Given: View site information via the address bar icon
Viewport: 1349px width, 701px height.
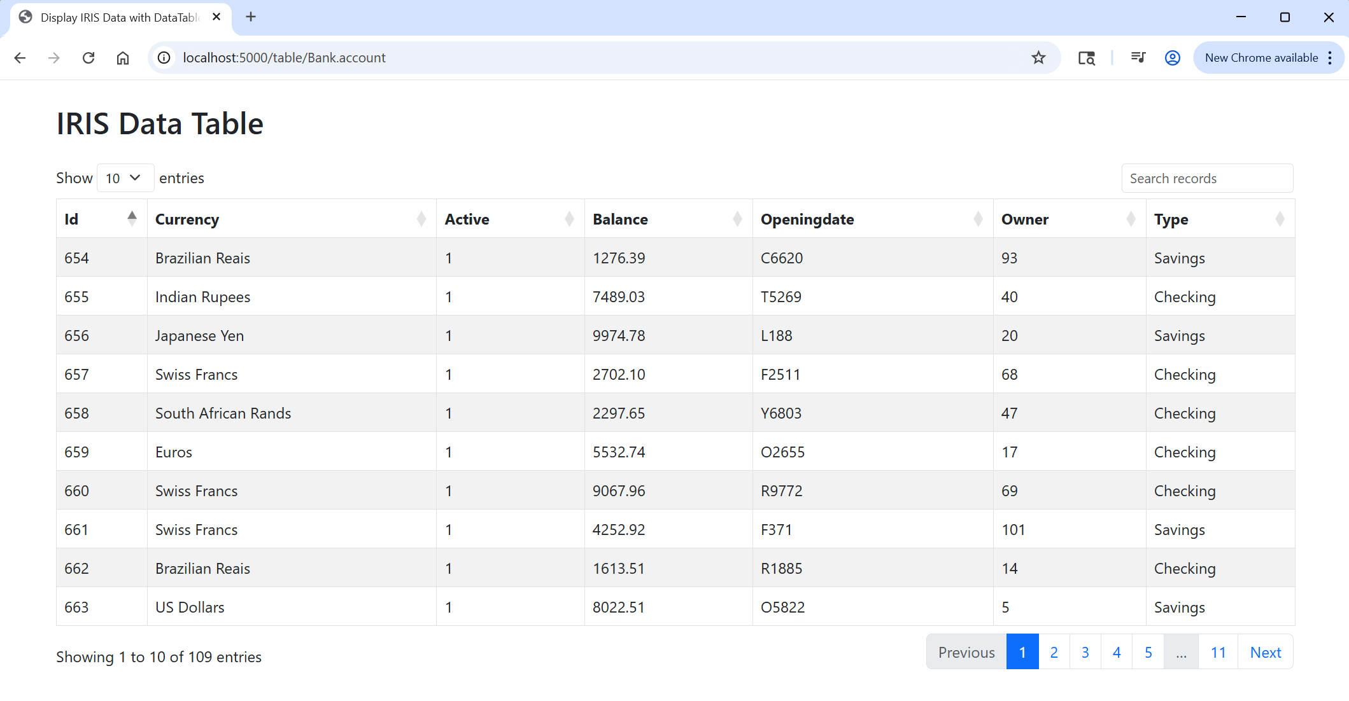Looking at the screenshot, I should point(164,57).
